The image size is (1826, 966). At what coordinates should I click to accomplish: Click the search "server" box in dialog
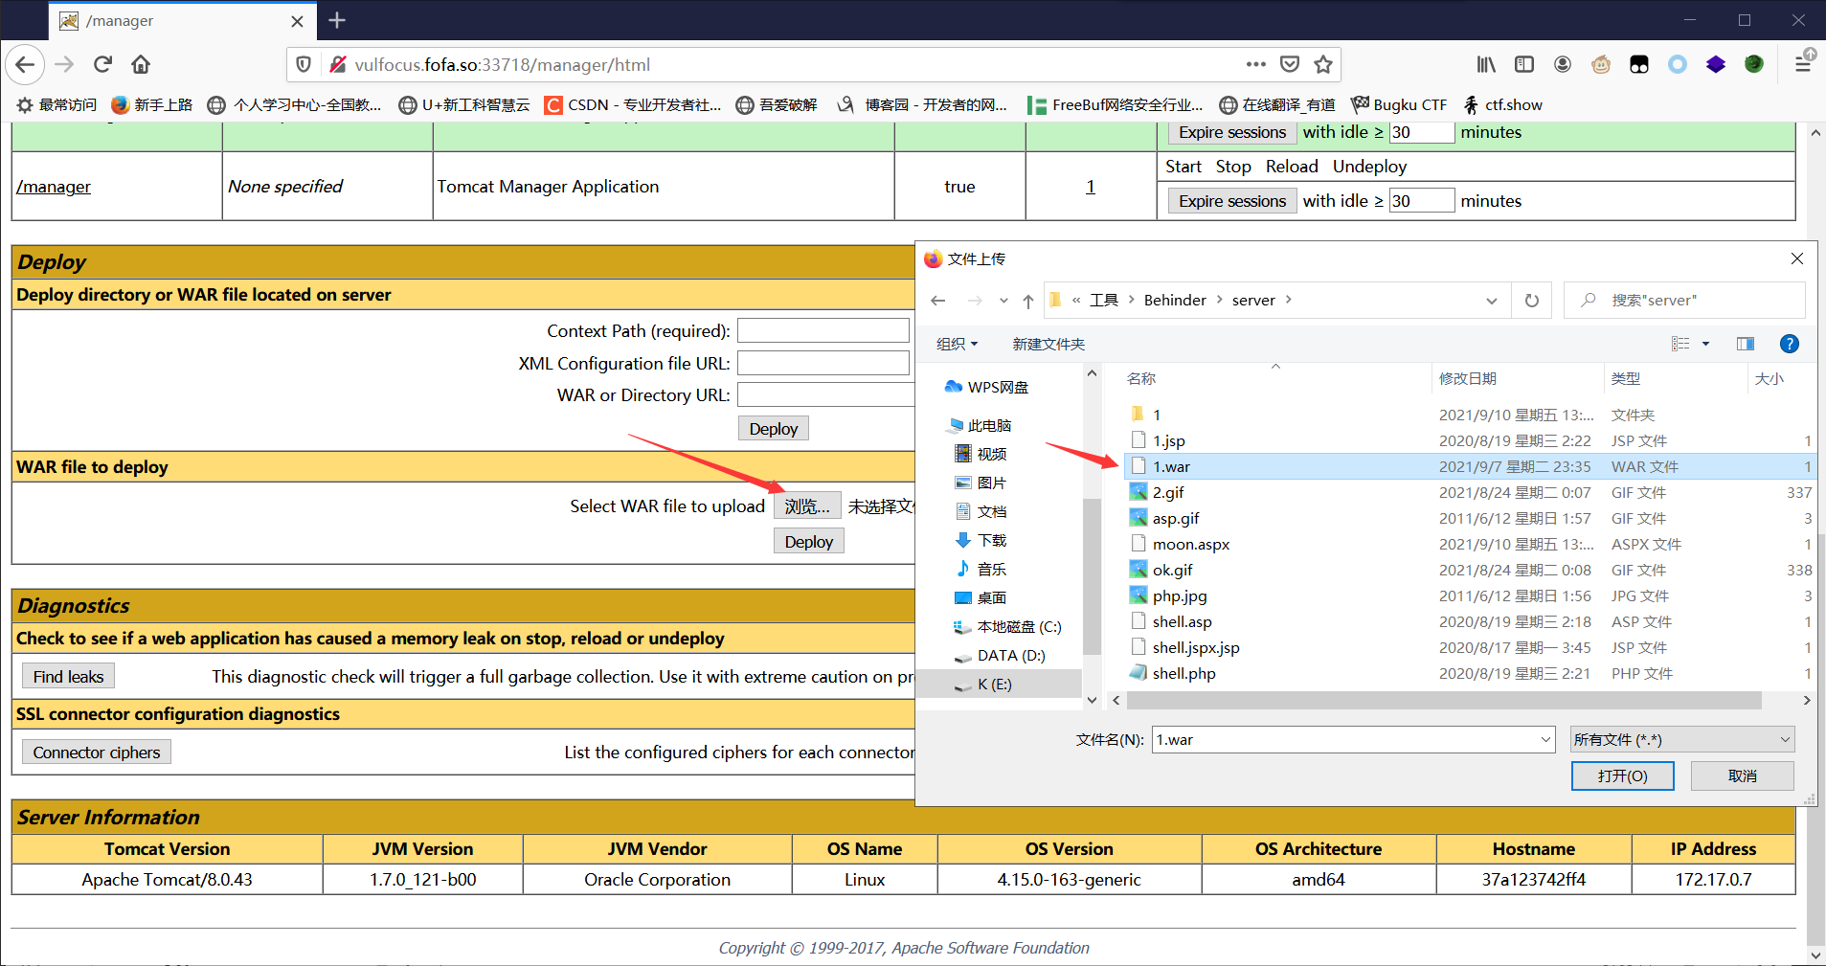(1684, 301)
